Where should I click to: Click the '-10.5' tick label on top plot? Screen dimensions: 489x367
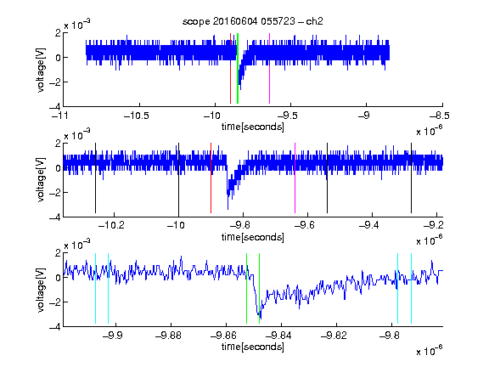137,116
